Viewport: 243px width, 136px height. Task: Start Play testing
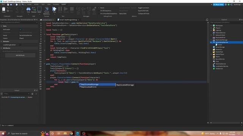(54, 9)
